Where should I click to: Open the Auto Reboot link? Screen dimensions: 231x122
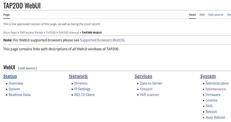(x=215, y=117)
